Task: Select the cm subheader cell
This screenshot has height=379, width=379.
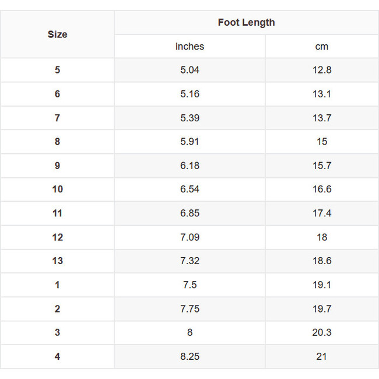Action: click(321, 47)
